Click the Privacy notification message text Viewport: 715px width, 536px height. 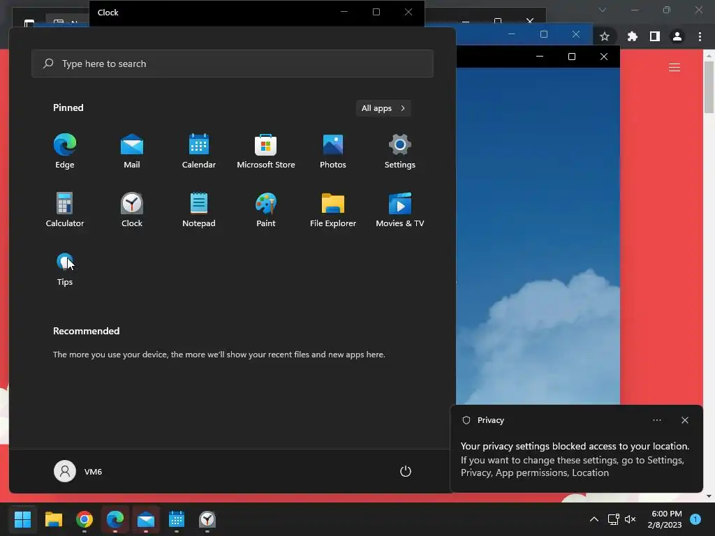(x=575, y=459)
